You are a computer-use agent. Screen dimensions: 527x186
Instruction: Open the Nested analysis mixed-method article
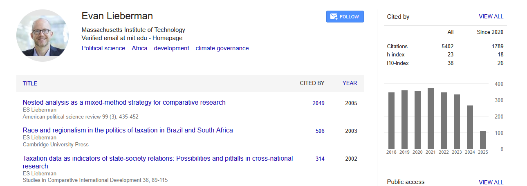pyautogui.click(x=124, y=103)
